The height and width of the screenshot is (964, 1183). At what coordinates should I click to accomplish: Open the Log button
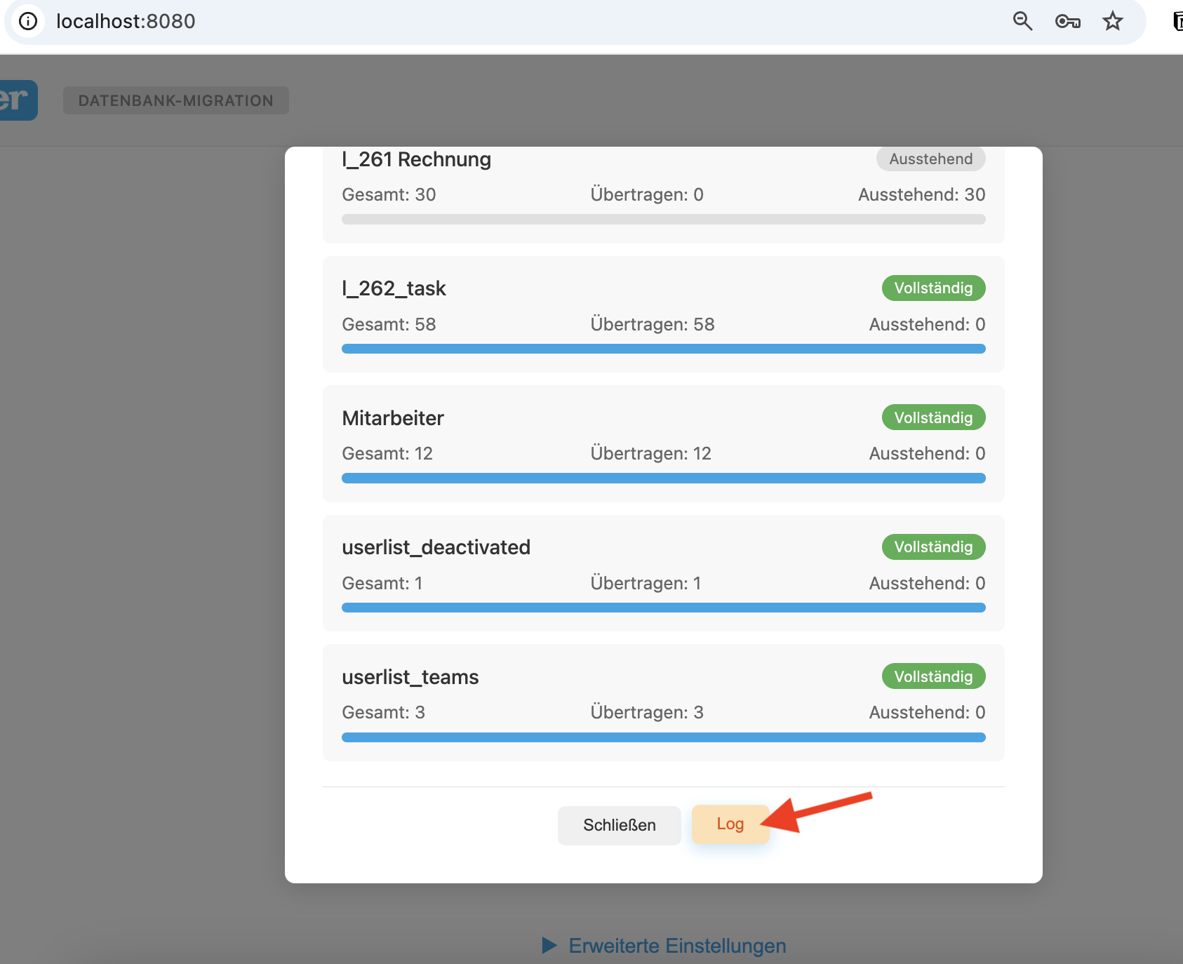tap(730, 824)
